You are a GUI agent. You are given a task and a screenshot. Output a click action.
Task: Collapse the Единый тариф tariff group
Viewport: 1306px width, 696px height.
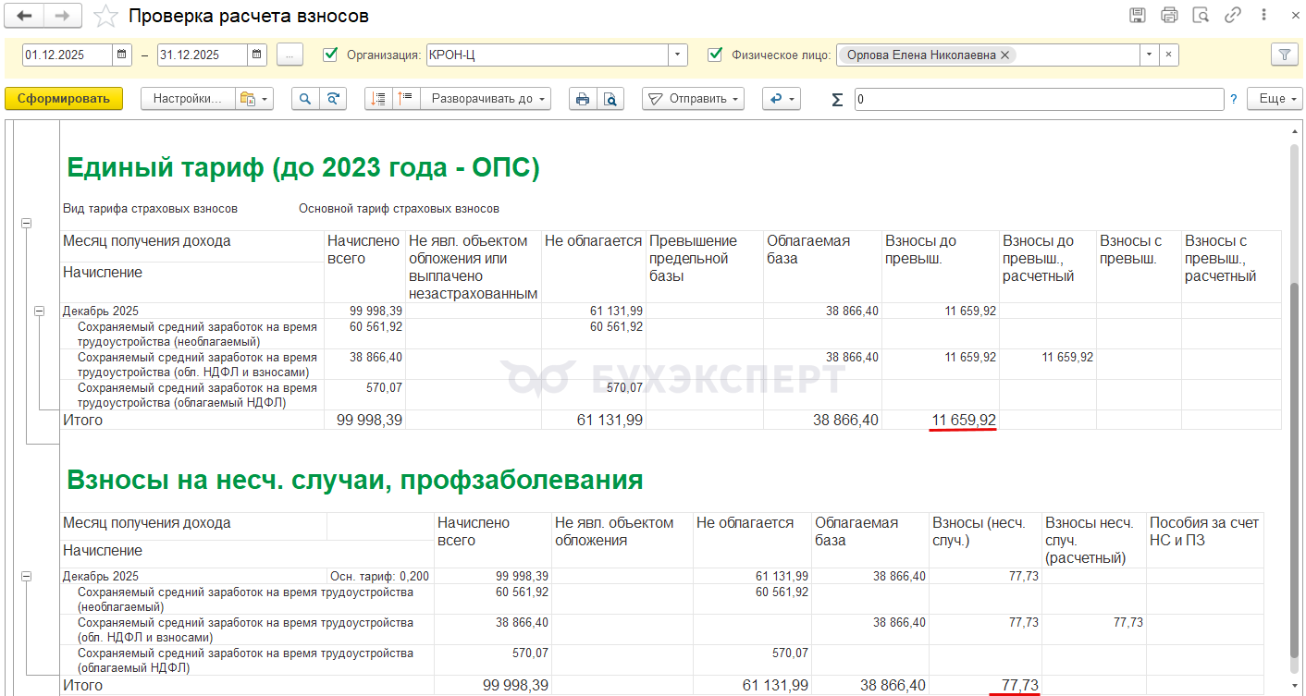(x=26, y=223)
